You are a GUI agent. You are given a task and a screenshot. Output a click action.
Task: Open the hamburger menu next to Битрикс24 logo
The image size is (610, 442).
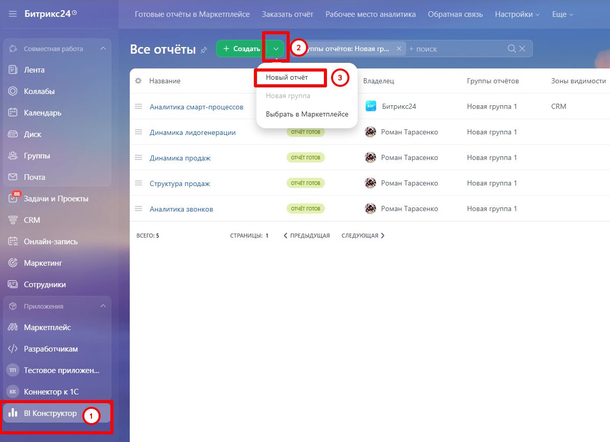click(x=13, y=14)
